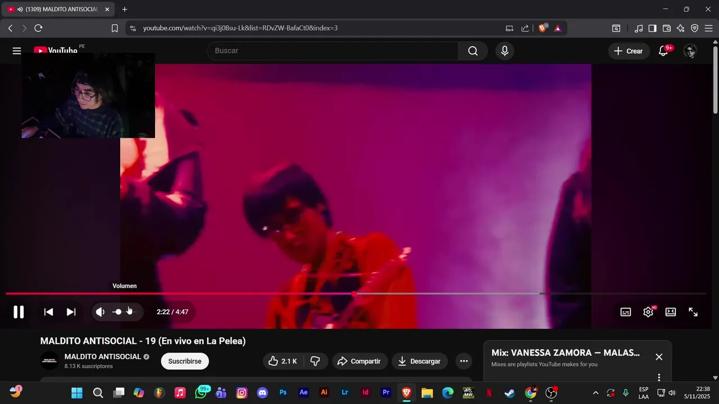Open Windows Start menu
Image resolution: width=719 pixels, height=404 pixels.
[77, 393]
